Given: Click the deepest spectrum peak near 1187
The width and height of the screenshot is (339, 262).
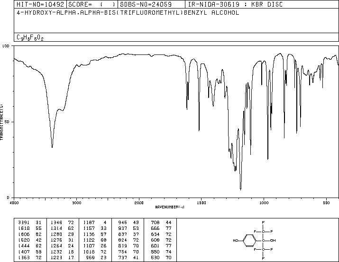Looking at the screenshot, I should [x=241, y=189].
